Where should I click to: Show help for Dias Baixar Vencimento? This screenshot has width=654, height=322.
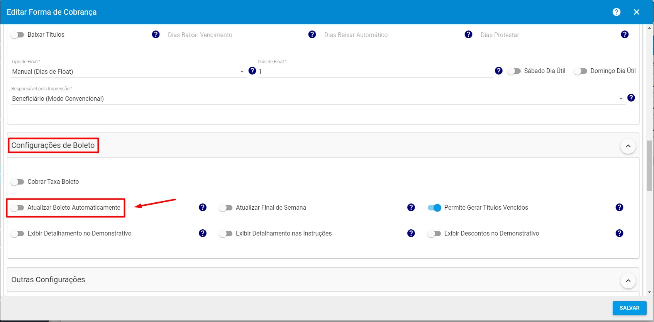click(312, 34)
